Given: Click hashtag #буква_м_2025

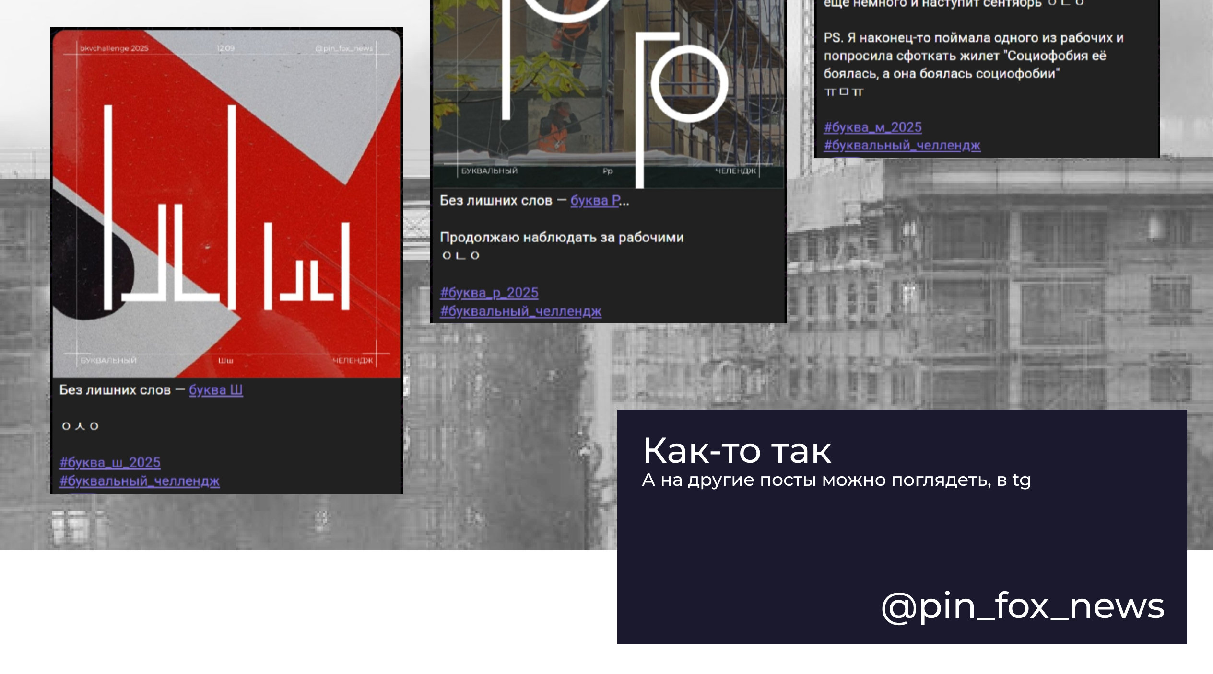Looking at the screenshot, I should click(872, 127).
